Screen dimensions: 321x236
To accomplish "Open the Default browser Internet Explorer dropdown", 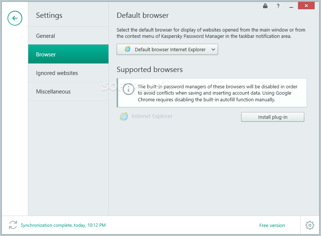I will point(167,49).
